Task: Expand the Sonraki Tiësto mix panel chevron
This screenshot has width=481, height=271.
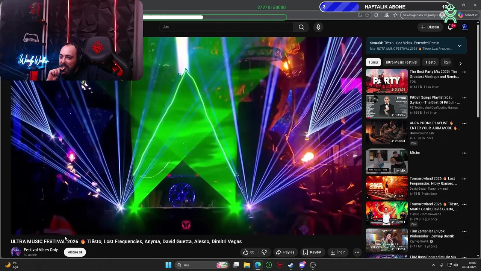Action: pyautogui.click(x=460, y=46)
